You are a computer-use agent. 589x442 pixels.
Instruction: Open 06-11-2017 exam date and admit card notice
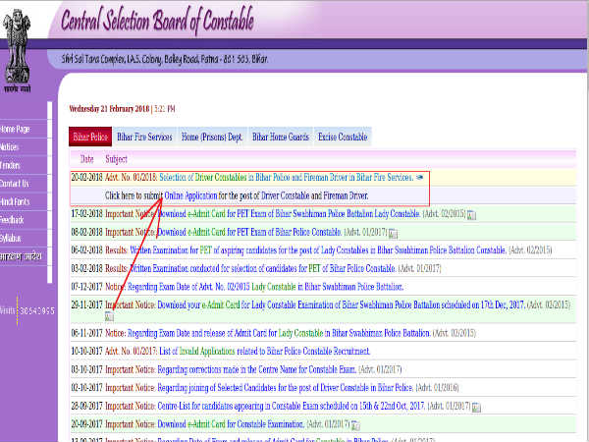tap(279, 333)
